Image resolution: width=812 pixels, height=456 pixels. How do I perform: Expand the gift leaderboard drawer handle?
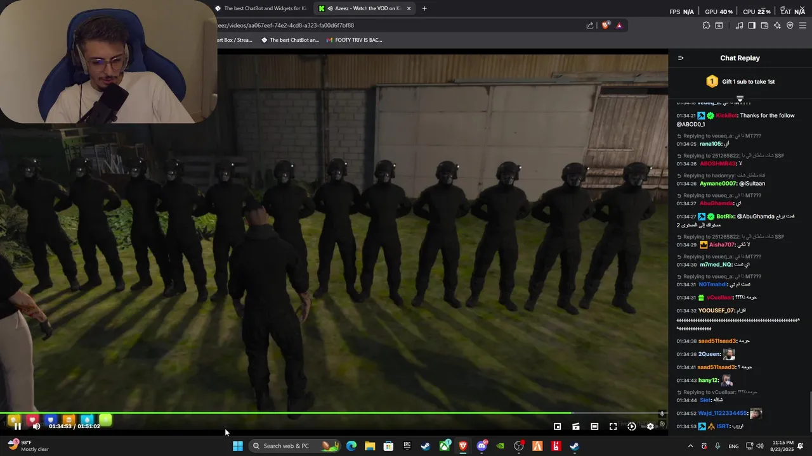pyautogui.click(x=740, y=98)
